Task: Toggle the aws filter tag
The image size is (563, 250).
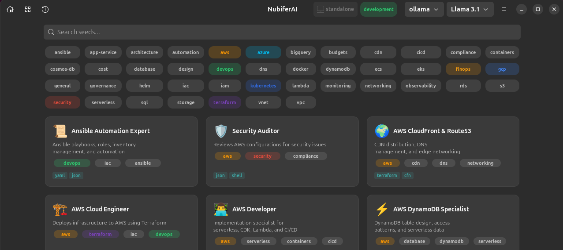Action: [x=225, y=52]
